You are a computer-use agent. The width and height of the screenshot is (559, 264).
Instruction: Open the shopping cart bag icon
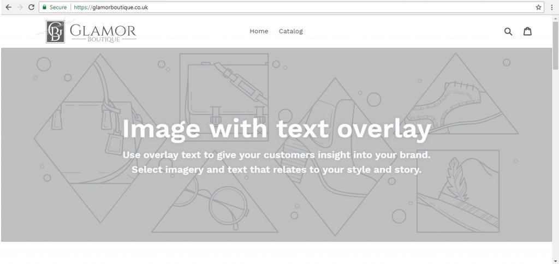click(527, 31)
